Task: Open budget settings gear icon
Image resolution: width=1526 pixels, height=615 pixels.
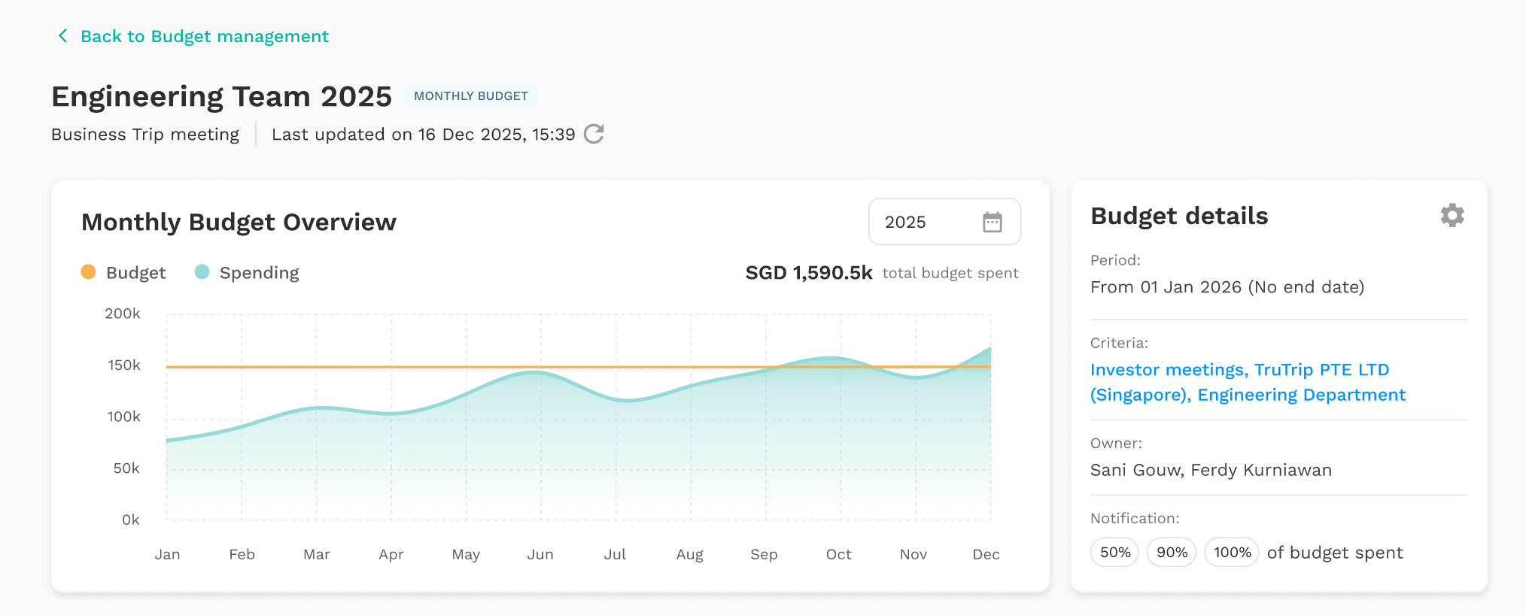Action: [1452, 215]
